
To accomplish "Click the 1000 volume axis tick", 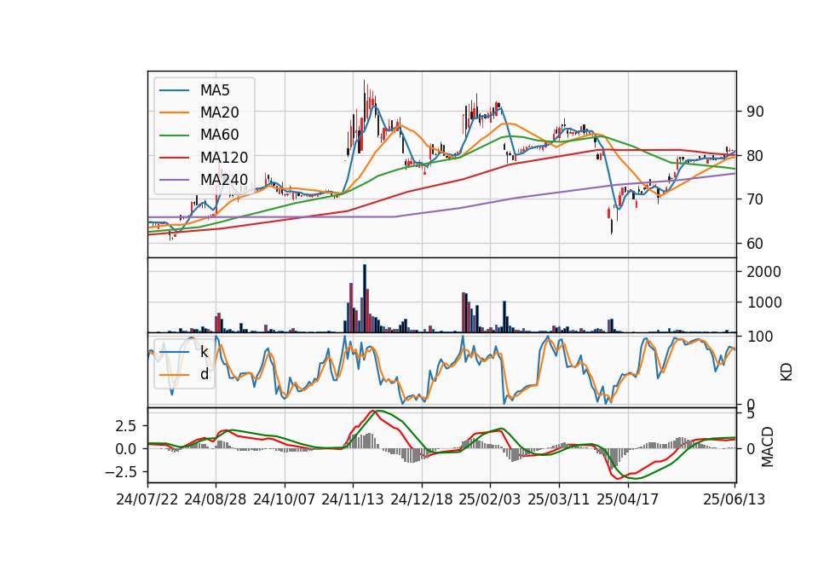I will pos(764,303).
